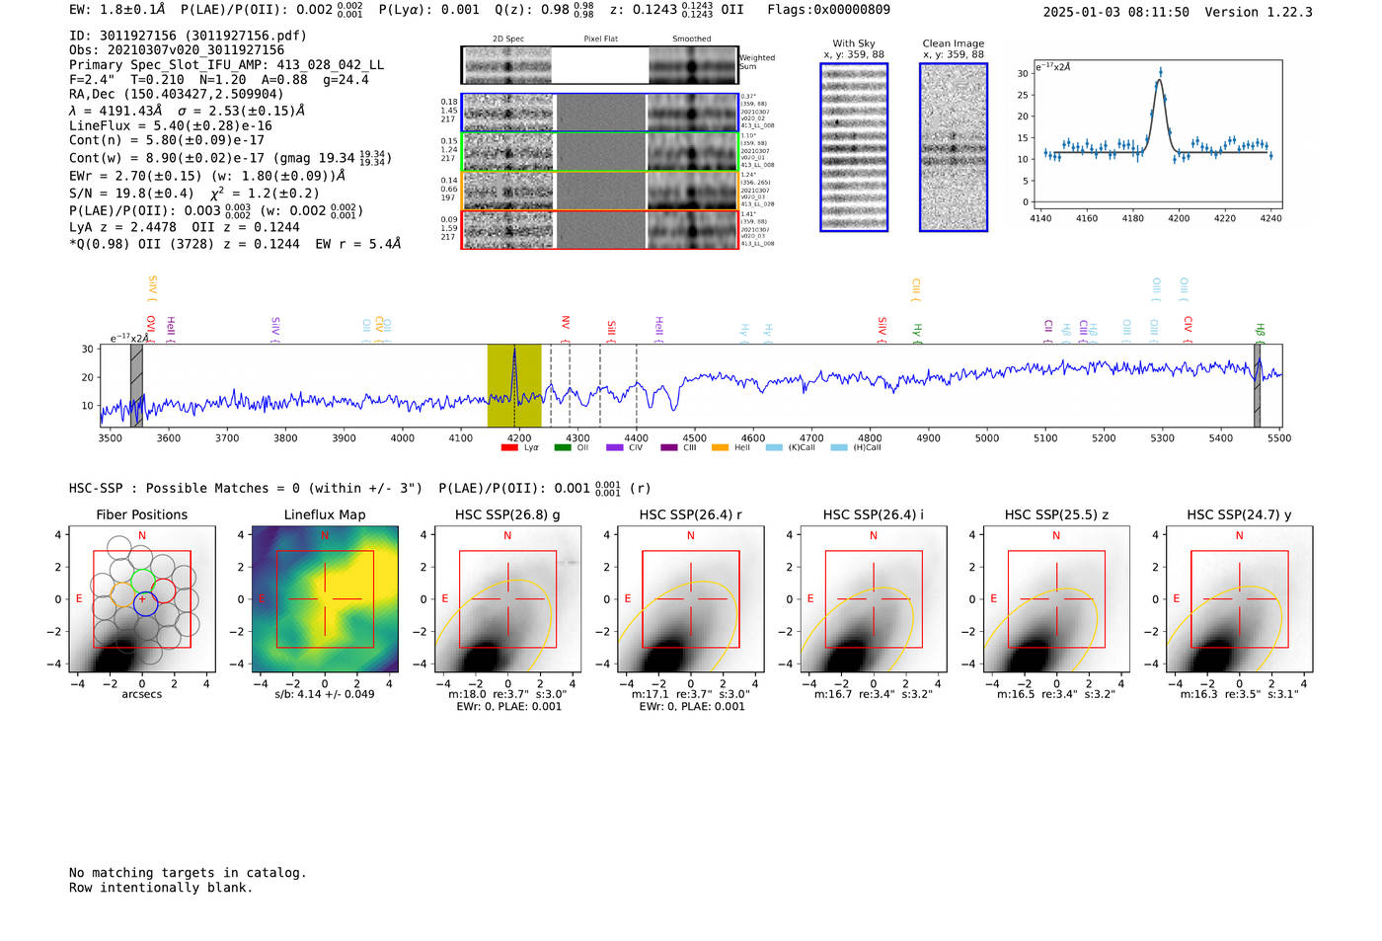The height and width of the screenshot is (941, 1382).
Task: Click the hatched gray band near 3550
Action: pyautogui.click(x=137, y=386)
